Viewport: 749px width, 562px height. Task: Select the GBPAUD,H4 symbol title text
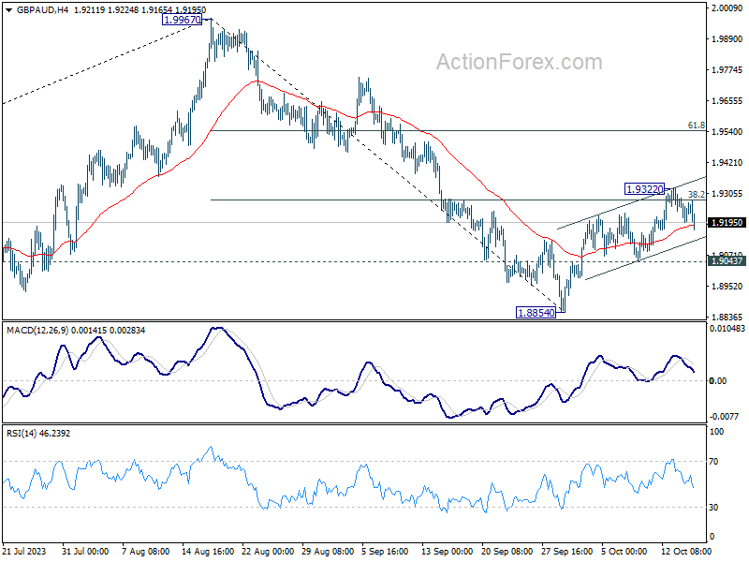pyautogui.click(x=42, y=9)
